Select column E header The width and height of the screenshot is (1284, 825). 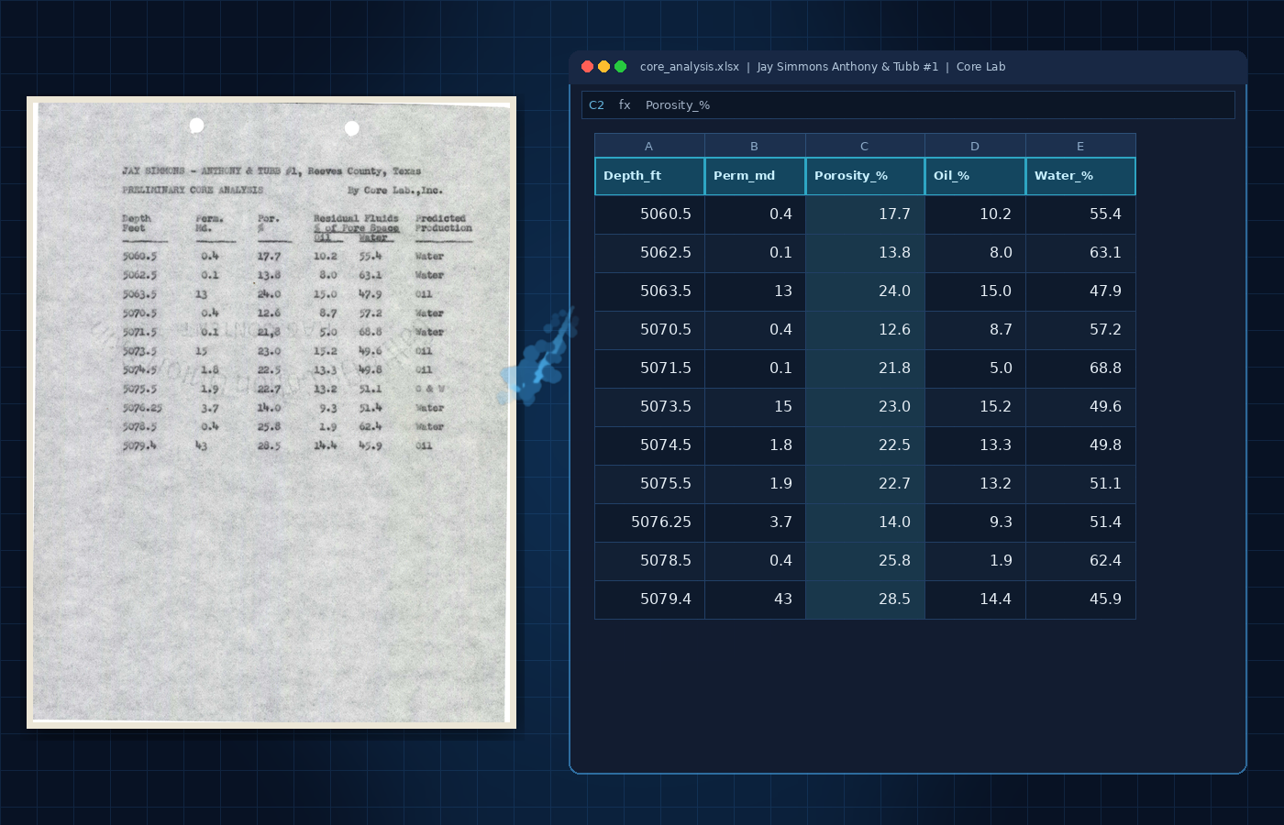click(1080, 146)
